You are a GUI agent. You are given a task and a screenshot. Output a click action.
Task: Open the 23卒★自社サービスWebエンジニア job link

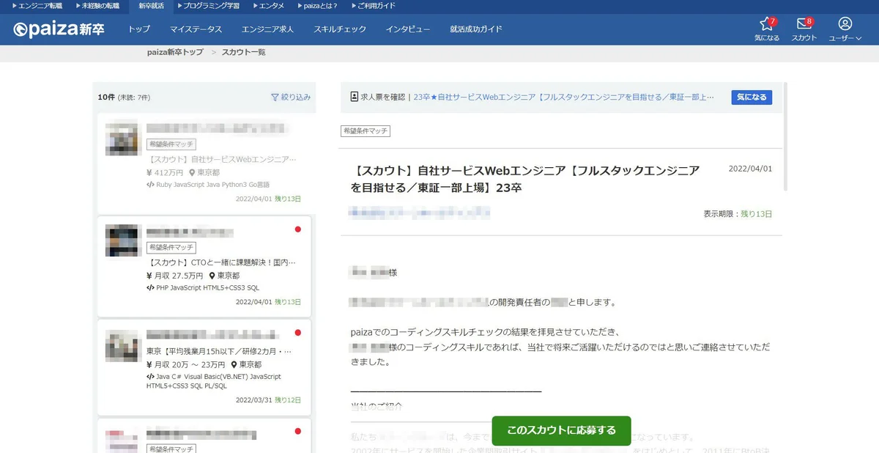[564, 97]
